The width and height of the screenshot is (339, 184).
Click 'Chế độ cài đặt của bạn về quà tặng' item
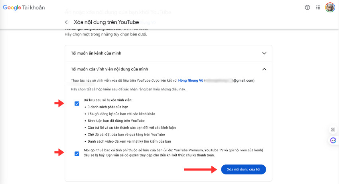(x=126, y=135)
